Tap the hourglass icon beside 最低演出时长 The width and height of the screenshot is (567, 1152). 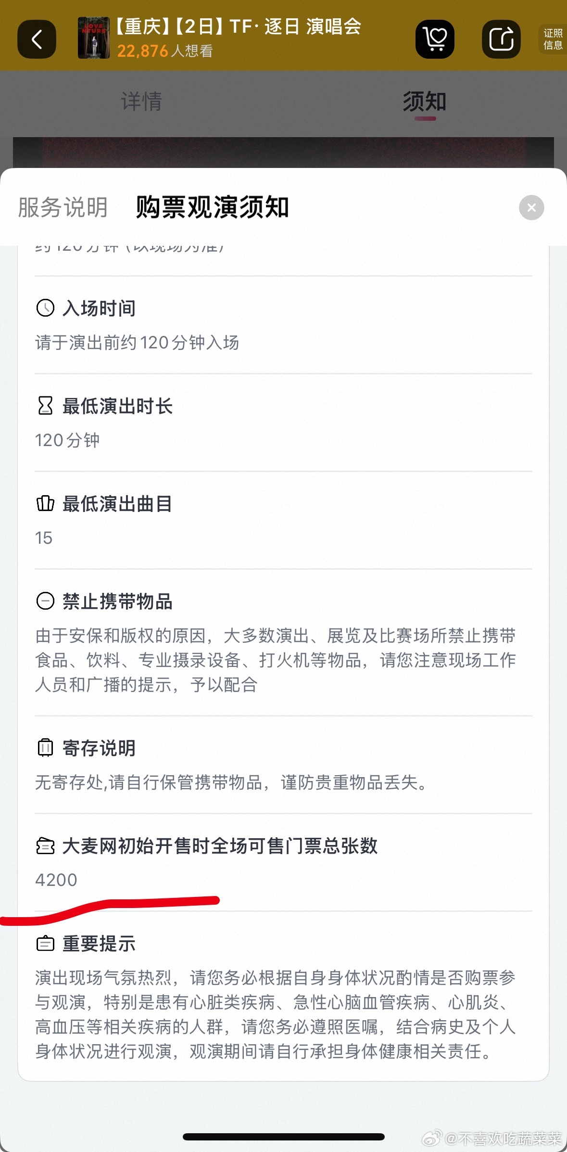[46, 406]
